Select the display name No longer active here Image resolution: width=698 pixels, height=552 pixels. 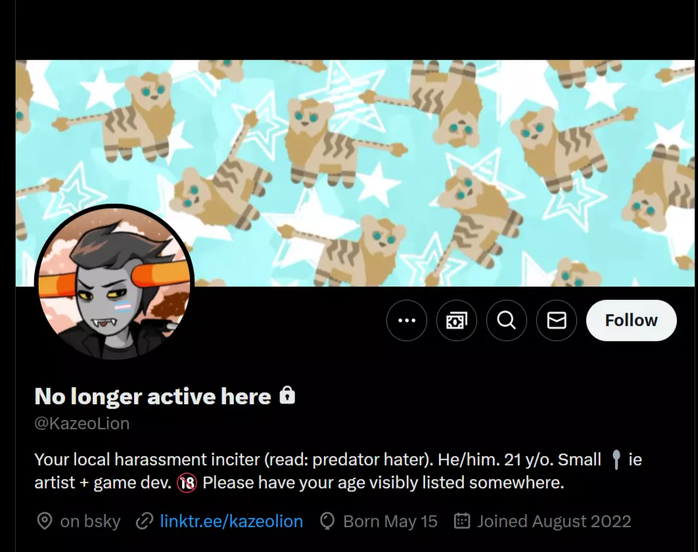(x=152, y=396)
